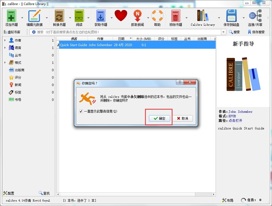Select the Languages (语言) category
Screen dimensions: 272x206
point(18,48)
